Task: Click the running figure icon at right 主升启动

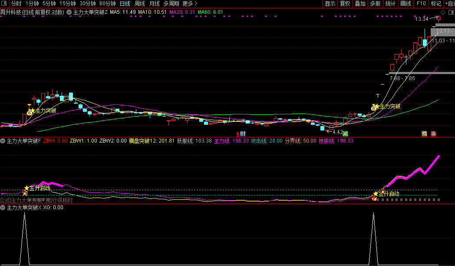Action: pyautogui.click(x=383, y=191)
